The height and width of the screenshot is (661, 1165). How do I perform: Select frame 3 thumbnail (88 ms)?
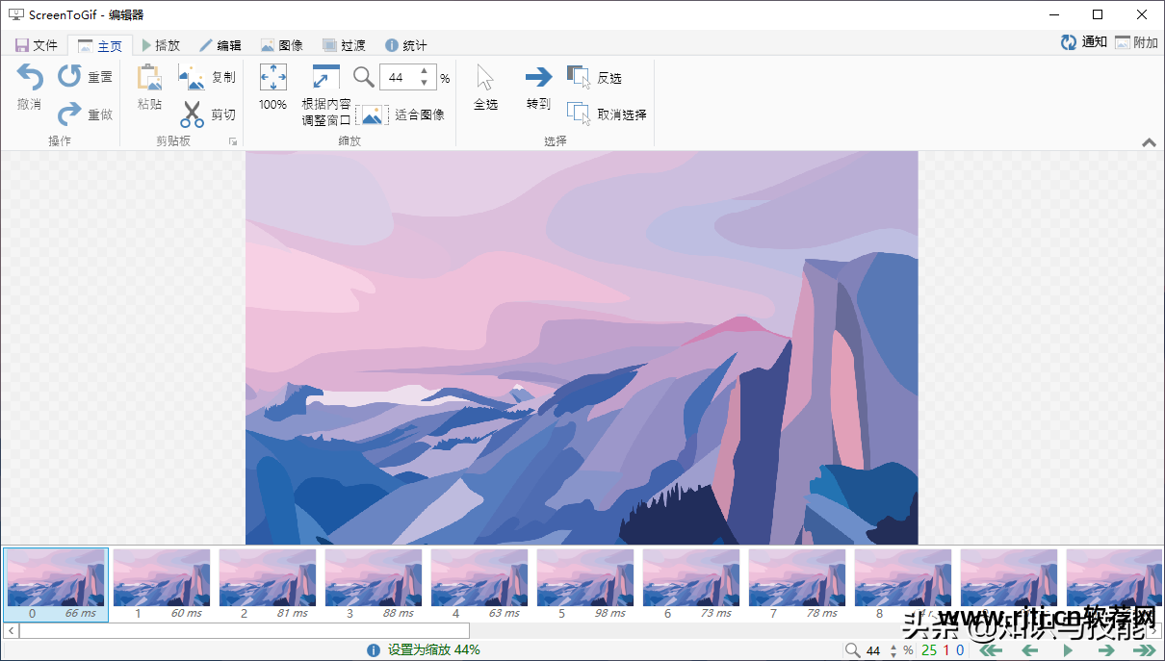pos(374,585)
